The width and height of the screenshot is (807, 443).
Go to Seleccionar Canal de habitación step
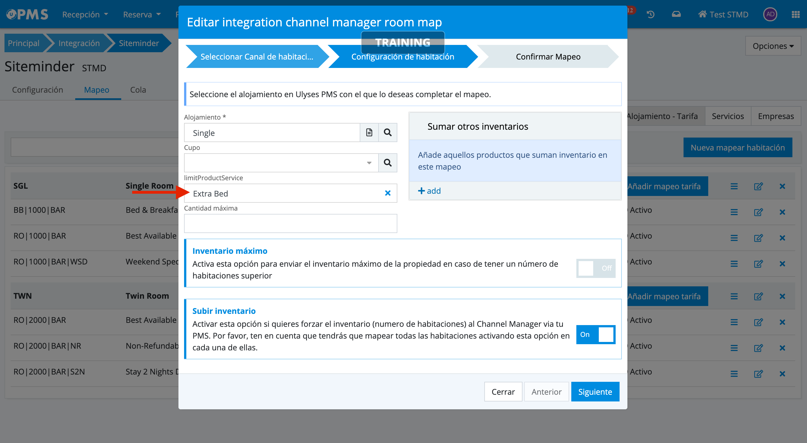point(256,57)
